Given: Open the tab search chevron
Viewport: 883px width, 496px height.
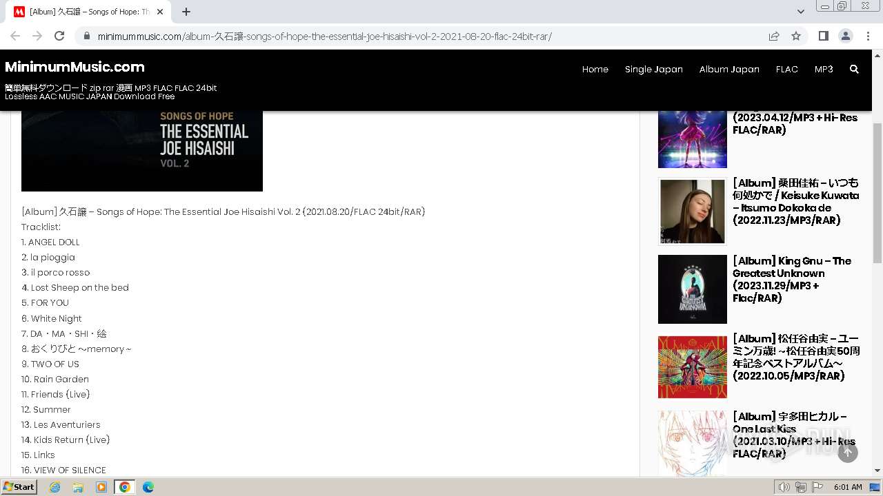Looking at the screenshot, I should click(800, 12).
